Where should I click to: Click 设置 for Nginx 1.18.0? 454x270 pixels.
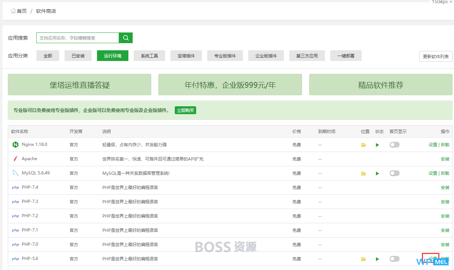(x=433, y=145)
